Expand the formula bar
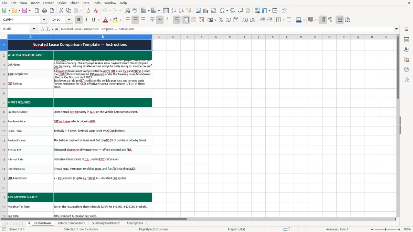This screenshot has height=232, width=413. coord(396,29)
